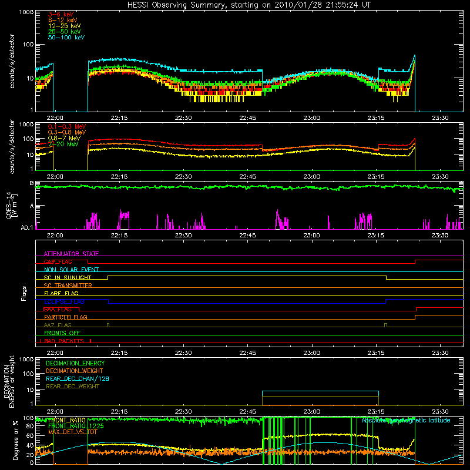
Task: Click counts/s/detector label of the keV panel
Action: tap(12, 61)
